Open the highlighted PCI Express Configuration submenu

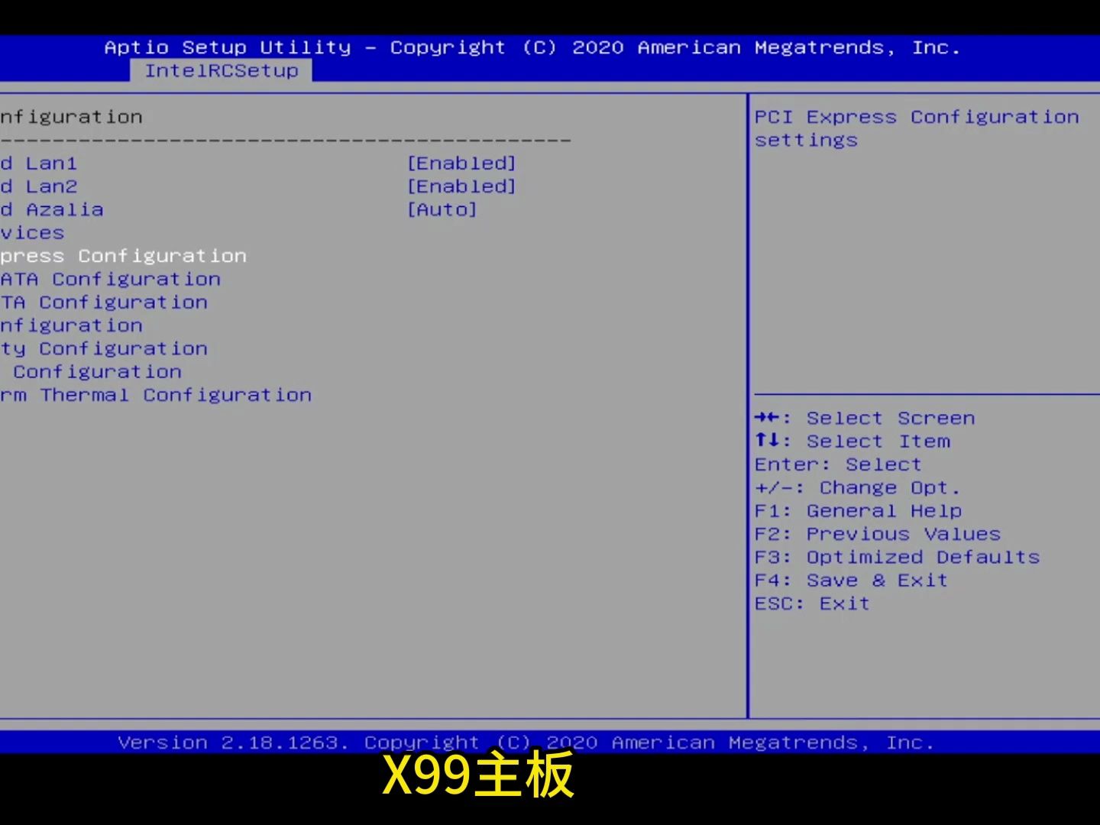point(123,256)
